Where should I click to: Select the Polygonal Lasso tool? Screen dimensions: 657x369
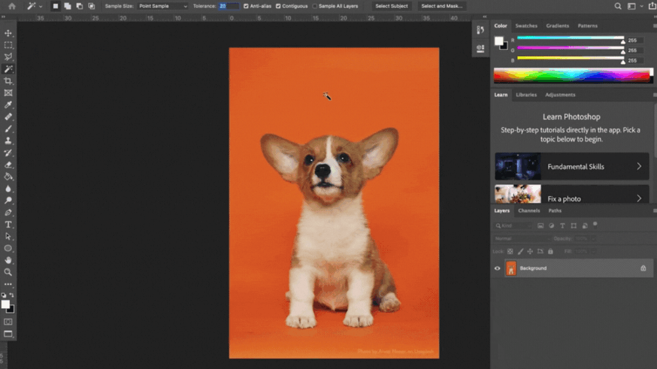pyautogui.click(x=8, y=57)
